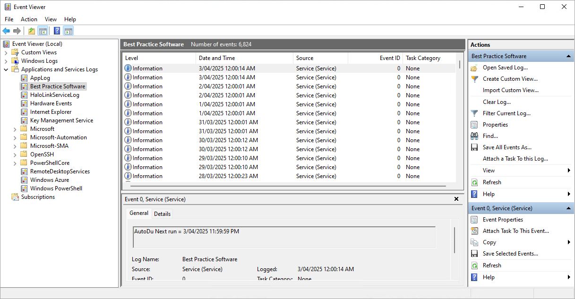This screenshot has width=575, height=299.
Task: Click the Windows Logs folder icon
Action: click(16, 61)
